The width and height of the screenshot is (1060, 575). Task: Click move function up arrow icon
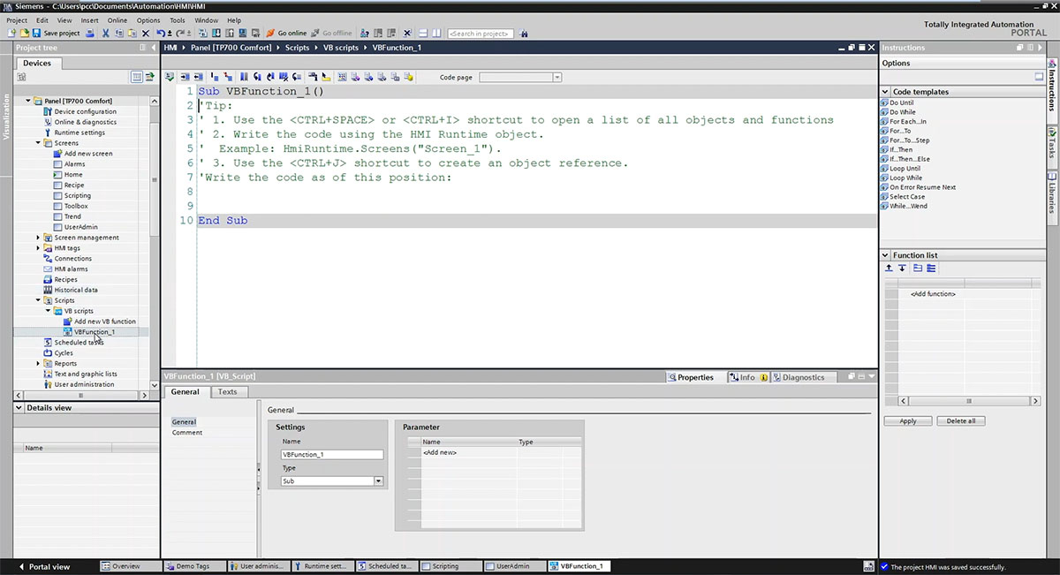coord(889,268)
